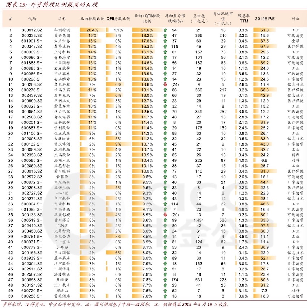This screenshot has width=307, height=308.
Task: Click the stock name 安琪酵母
Action: tap(62, 79)
